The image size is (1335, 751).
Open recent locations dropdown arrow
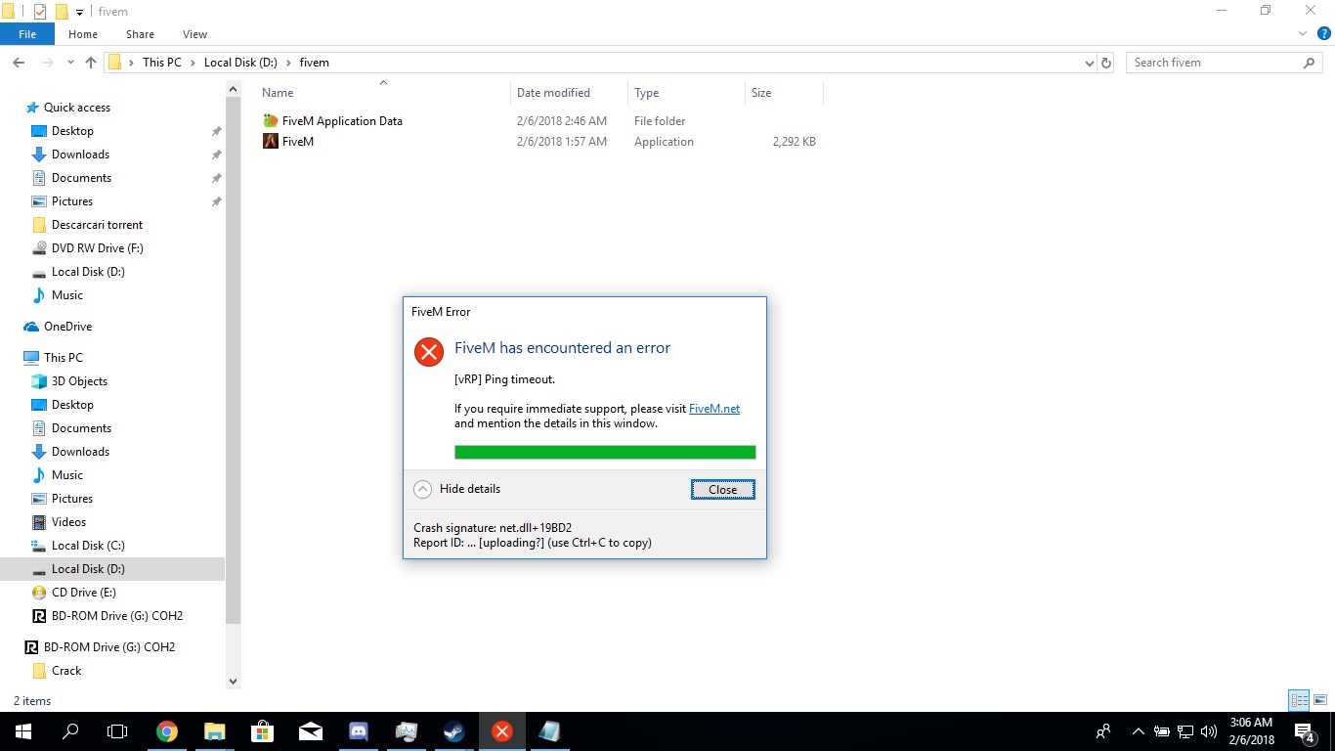coord(70,63)
